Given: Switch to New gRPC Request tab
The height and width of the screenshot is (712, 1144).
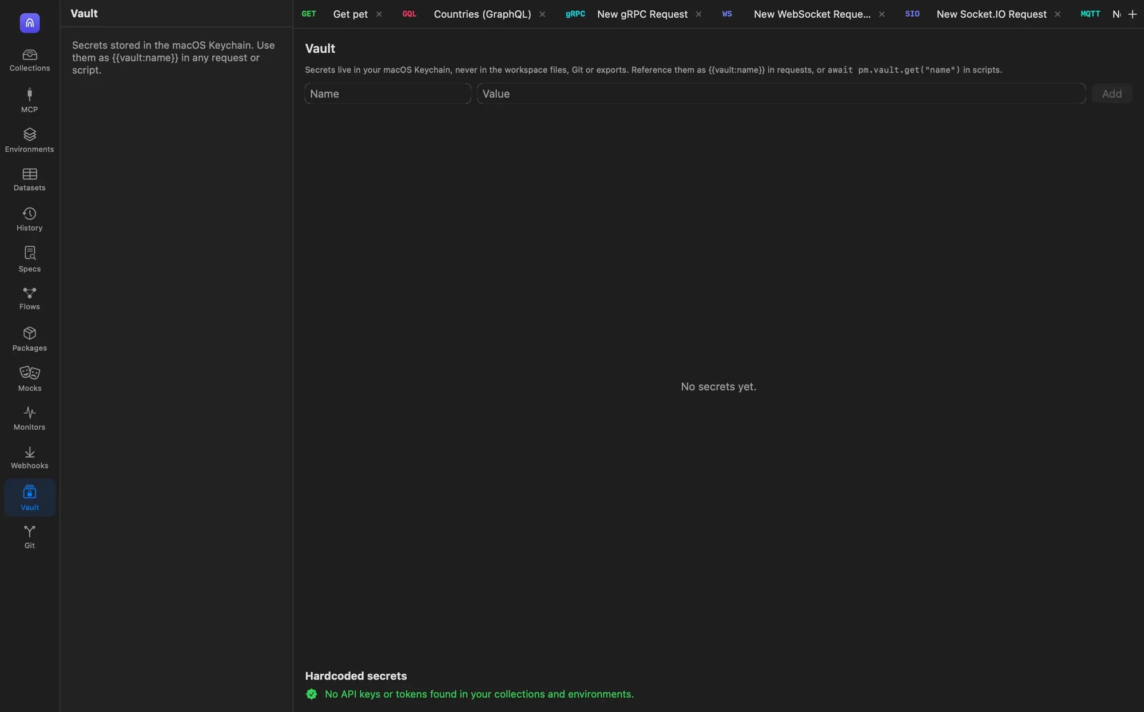Looking at the screenshot, I should click(x=642, y=14).
